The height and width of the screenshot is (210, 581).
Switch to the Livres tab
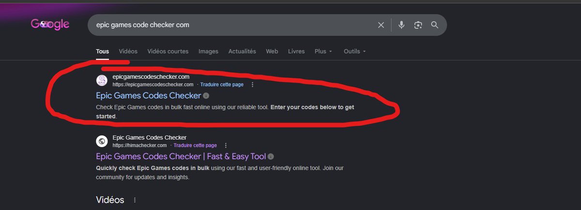pos(296,51)
